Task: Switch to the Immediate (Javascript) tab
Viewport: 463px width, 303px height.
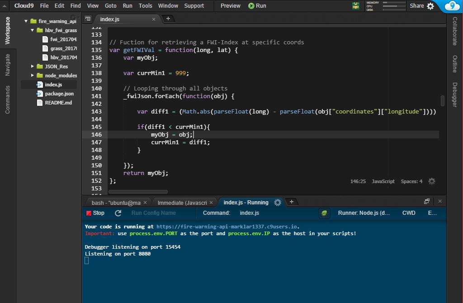Action: [182, 203]
